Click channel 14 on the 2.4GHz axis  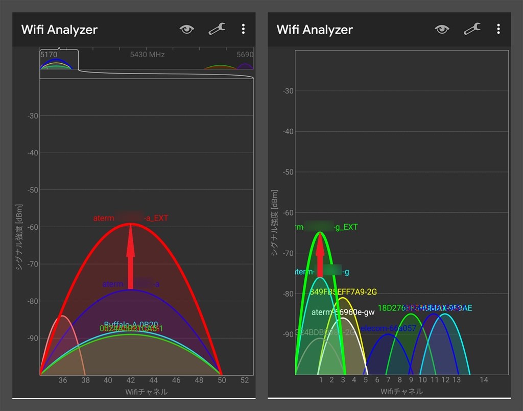click(484, 380)
